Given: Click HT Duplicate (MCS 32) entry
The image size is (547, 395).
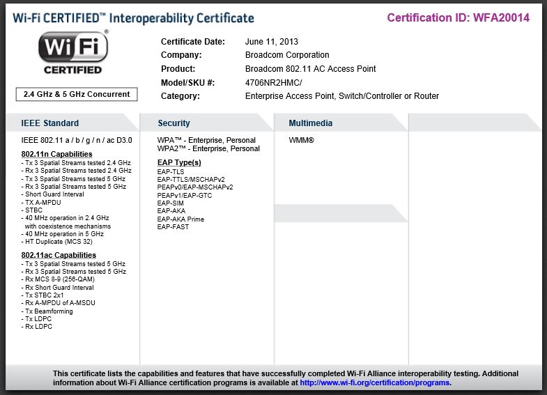Looking at the screenshot, I should coord(57,242).
